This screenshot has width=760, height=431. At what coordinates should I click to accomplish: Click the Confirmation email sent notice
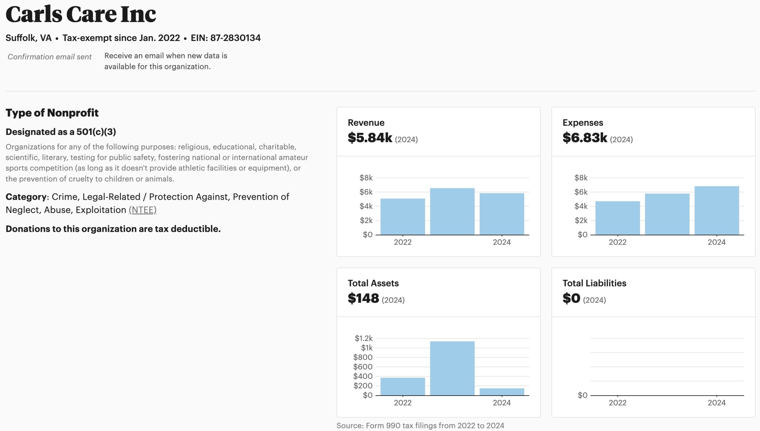click(x=50, y=57)
